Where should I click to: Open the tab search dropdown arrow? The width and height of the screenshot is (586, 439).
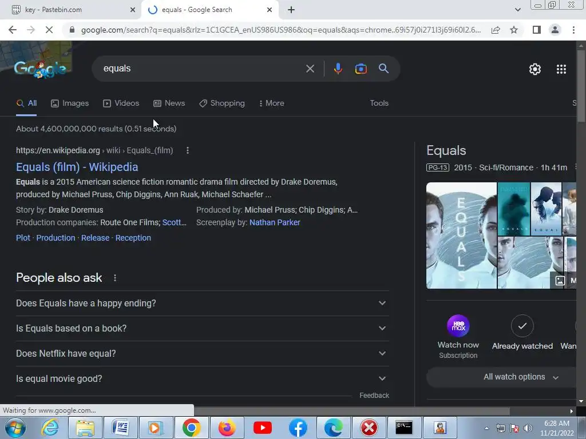click(517, 10)
